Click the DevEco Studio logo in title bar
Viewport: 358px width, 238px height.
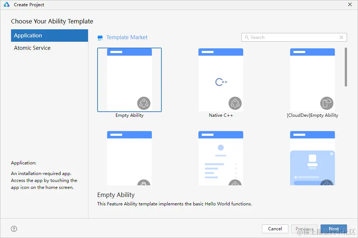pos(7,4)
